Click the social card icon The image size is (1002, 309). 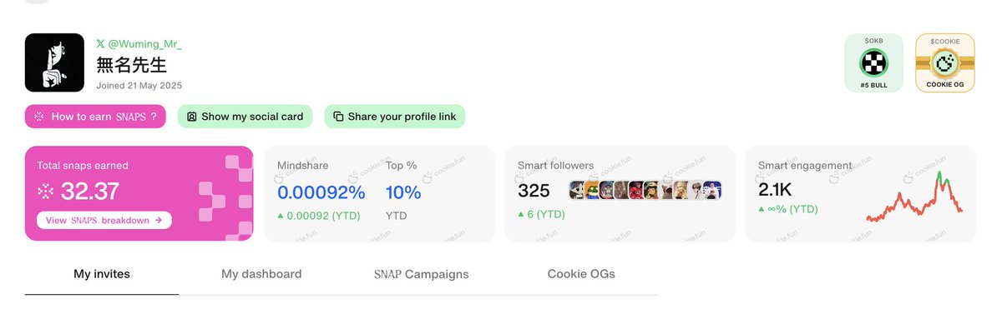point(192,117)
